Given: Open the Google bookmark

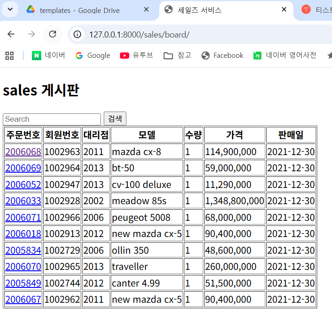Looking at the screenshot, I should pyautogui.click(x=93, y=56).
